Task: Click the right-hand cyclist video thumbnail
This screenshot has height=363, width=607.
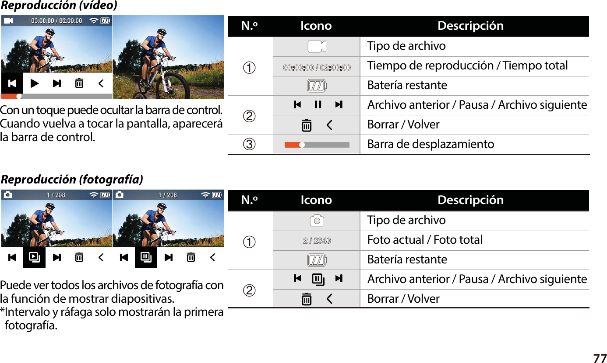Action: tap(169, 57)
